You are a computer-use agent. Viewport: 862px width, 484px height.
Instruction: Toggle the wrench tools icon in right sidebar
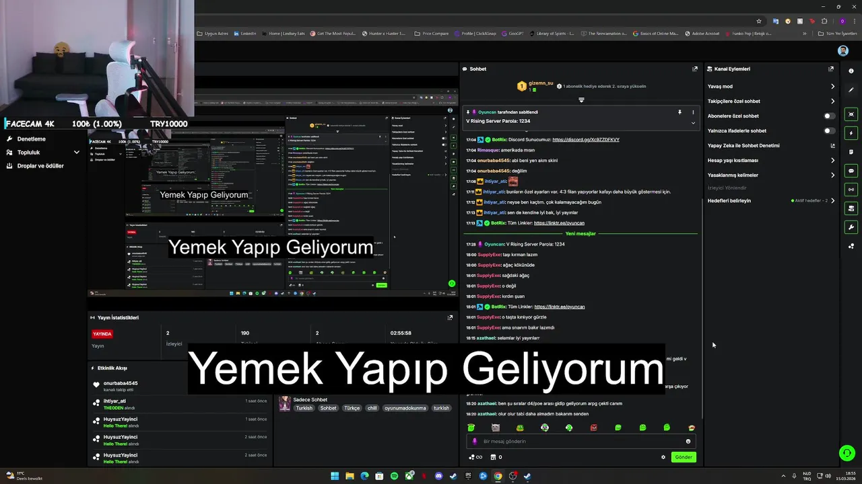(x=851, y=227)
